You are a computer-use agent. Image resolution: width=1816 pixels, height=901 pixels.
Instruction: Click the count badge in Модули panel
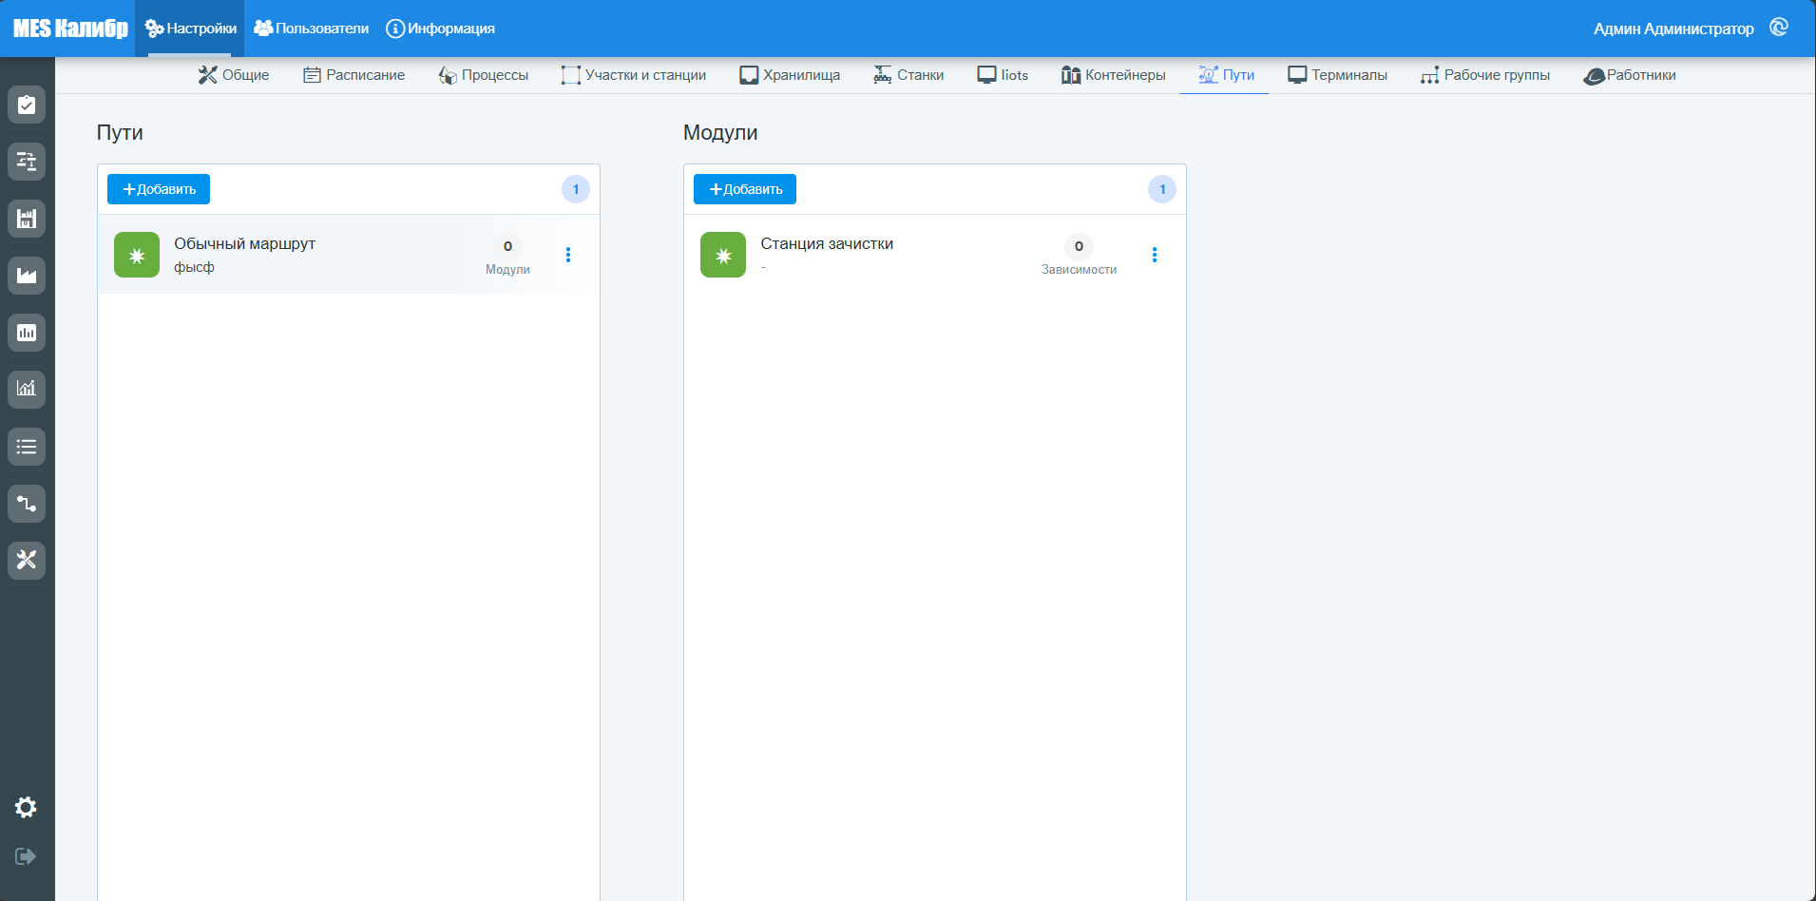pos(1162,189)
